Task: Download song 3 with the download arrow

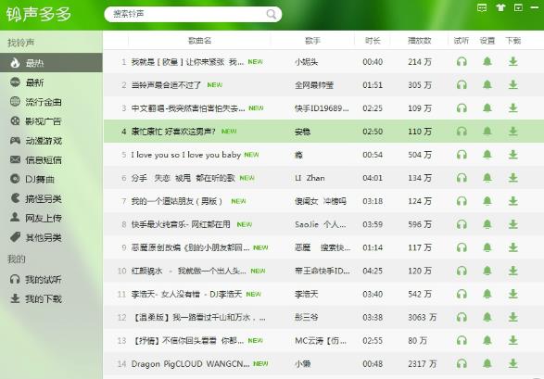Action: pos(512,108)
